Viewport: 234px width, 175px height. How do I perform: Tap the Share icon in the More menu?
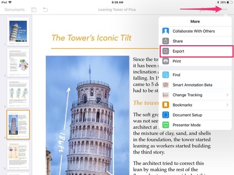(x=166, y=41)
